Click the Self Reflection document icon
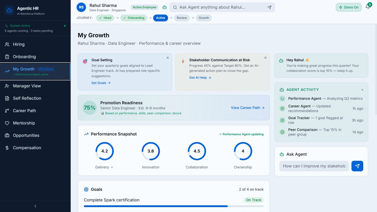The width and height of the screenshot is (377, 212). [x=7, y=98]
